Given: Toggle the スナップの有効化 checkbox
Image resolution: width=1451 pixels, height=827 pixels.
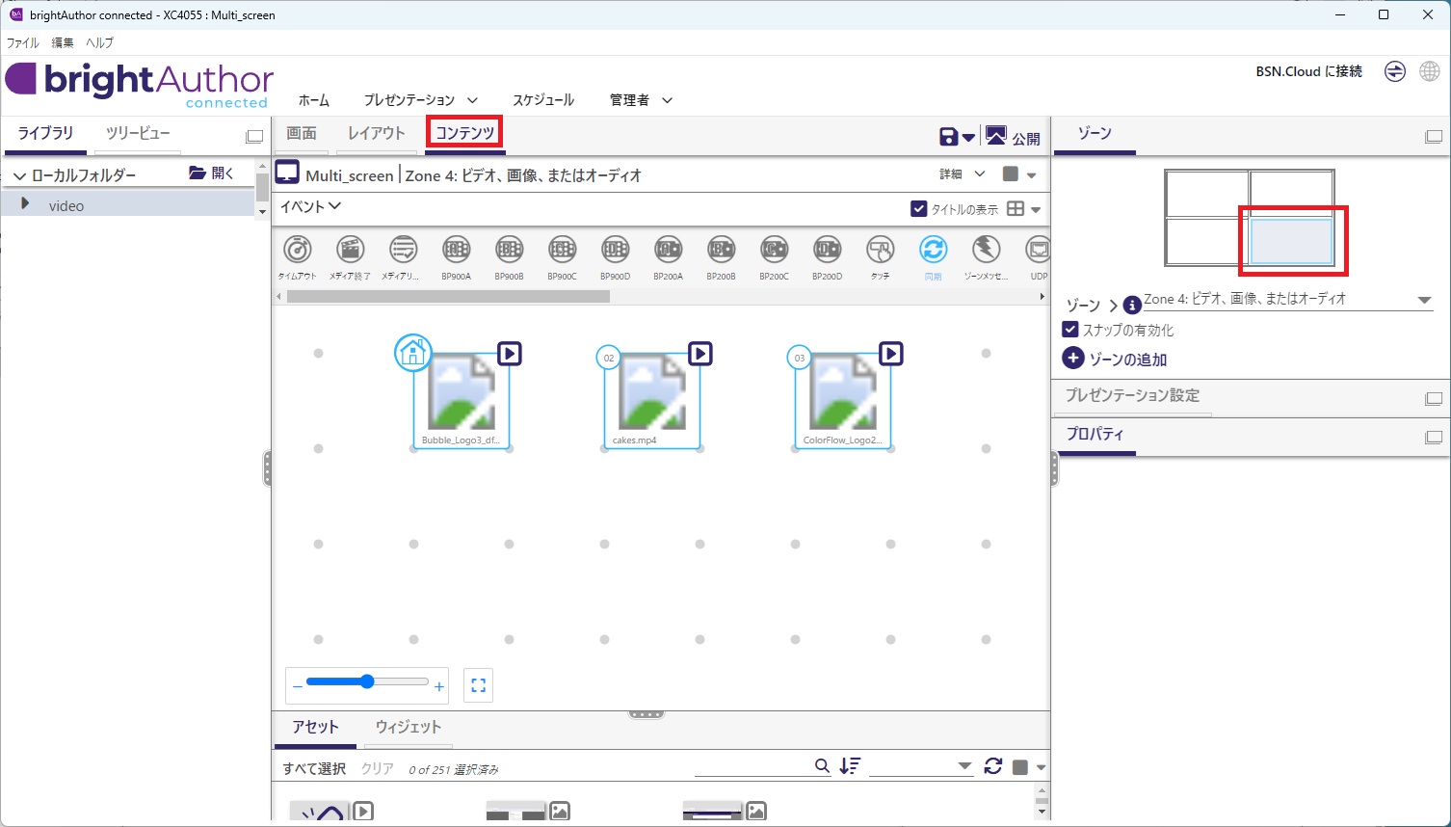Looking at the screenshot, I should coord(1069,329).
